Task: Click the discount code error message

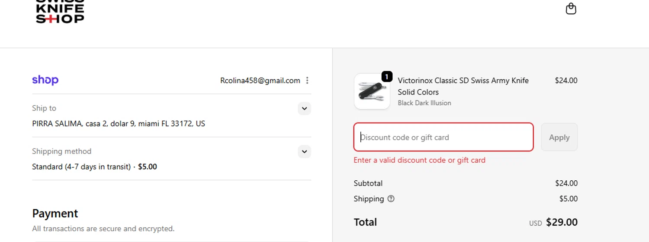Action: tap(419, 160)
